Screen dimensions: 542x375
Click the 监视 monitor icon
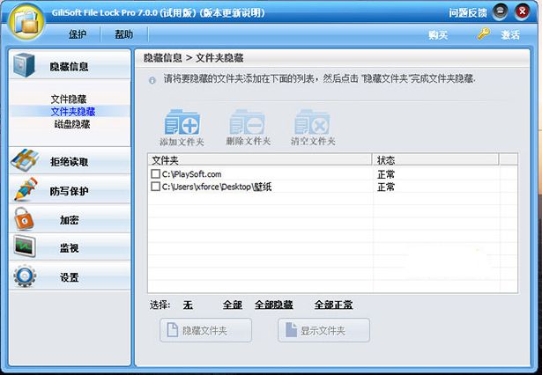pyautogui.click(x=25, y=246)
